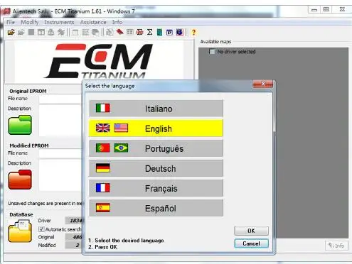Confirm language with the OK button
The width and height of the screenshot is (352, 264).
(251, 231)
